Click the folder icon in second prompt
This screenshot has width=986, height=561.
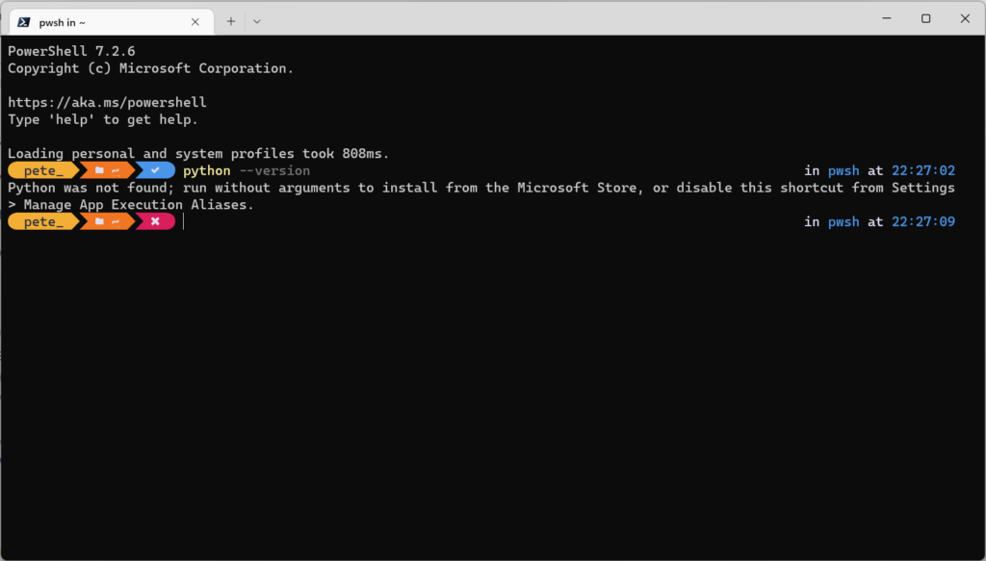(99, 221)
